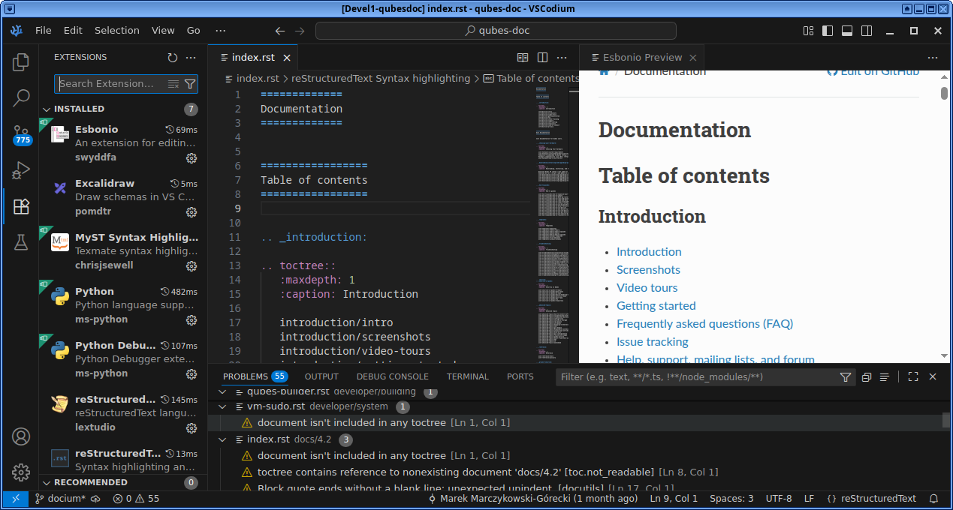Image resolution: width=953 pixels, height=510 pixels.
Task: Toggle the bottom panel visibility
Action: pos(847,31)
